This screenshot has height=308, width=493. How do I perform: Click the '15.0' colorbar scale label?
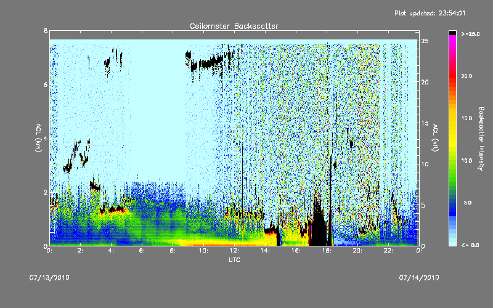[x=467, y=118]
